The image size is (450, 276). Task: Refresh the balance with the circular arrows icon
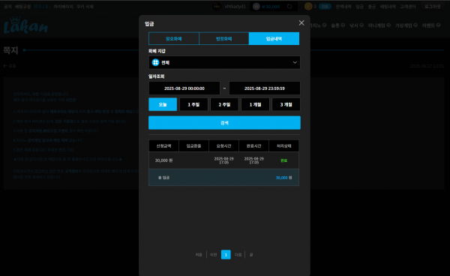[289, 7]
